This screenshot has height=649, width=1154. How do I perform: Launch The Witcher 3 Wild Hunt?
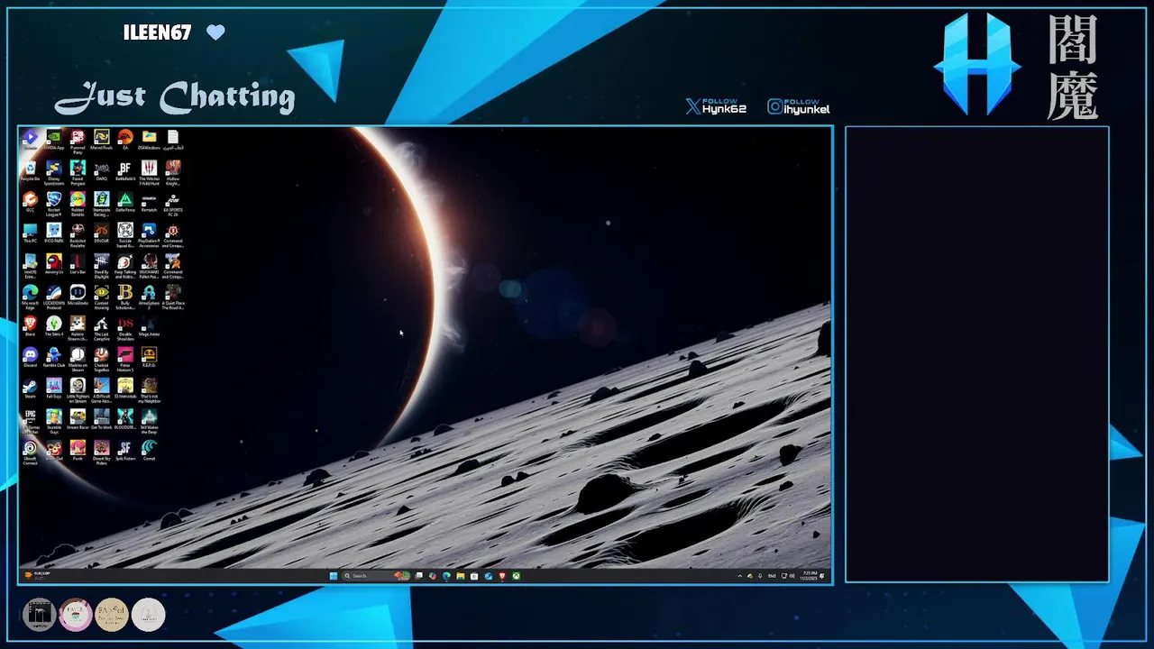pos(149,174)
